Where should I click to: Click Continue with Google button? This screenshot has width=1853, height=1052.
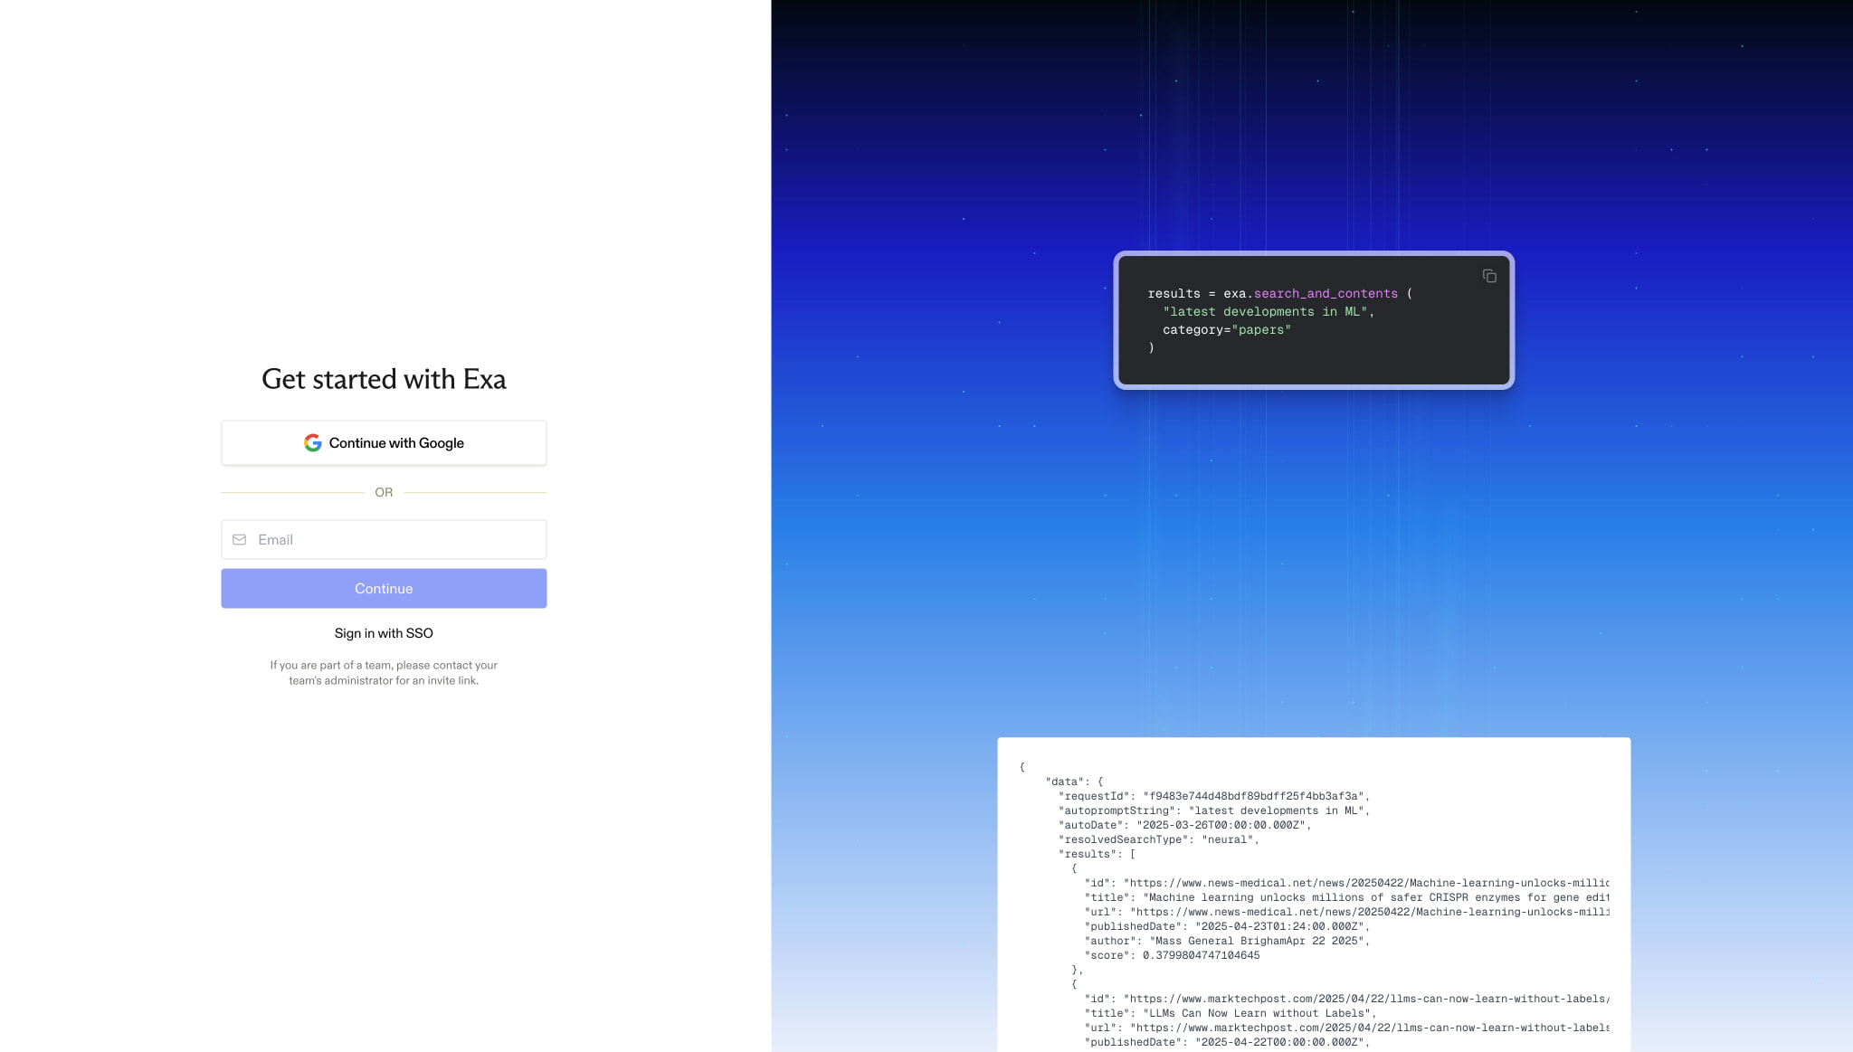pos(384,442)
